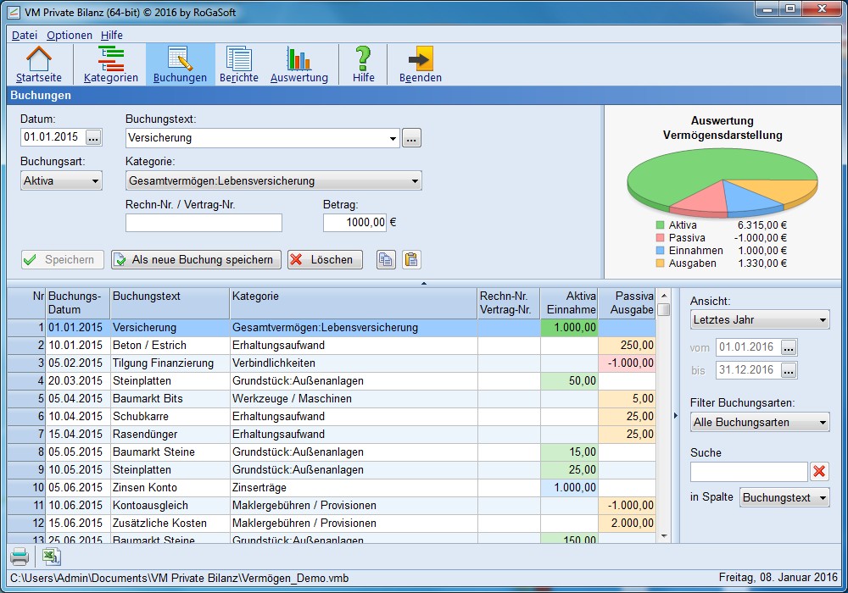Open the Optionen menu
The height and width of the screenshot is (593, 848).
[70, 35]
